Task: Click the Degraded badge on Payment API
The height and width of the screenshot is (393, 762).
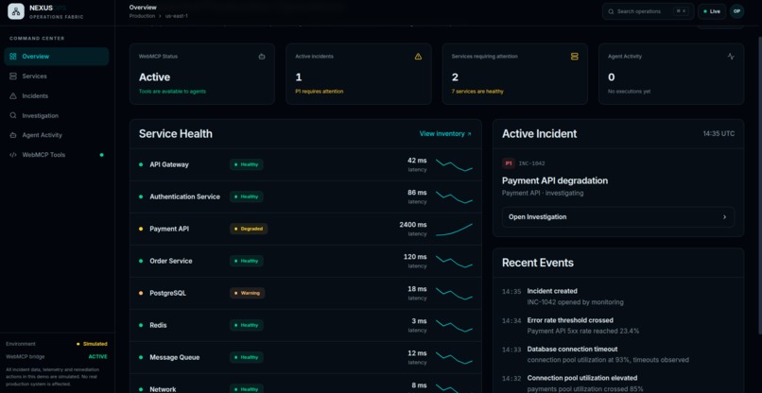Action: tap(249, 229)
